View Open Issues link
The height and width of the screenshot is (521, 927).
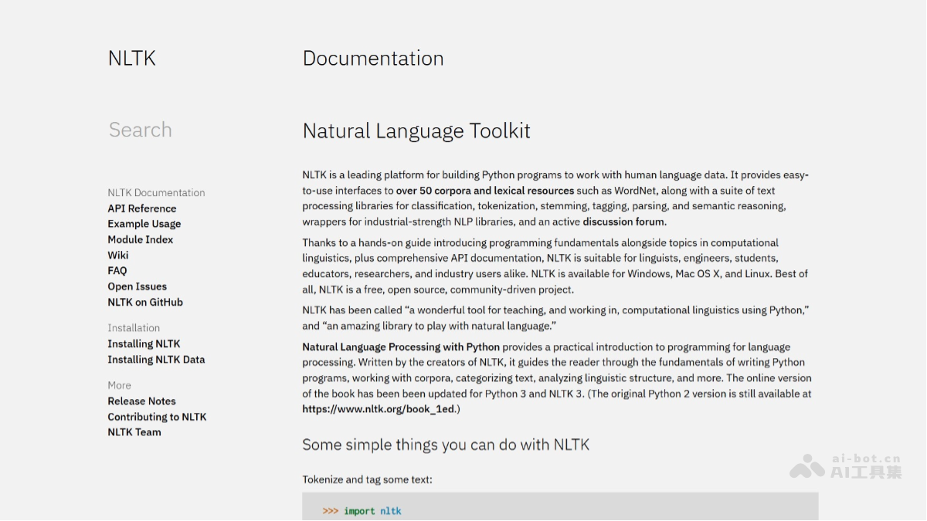[138, 286]
